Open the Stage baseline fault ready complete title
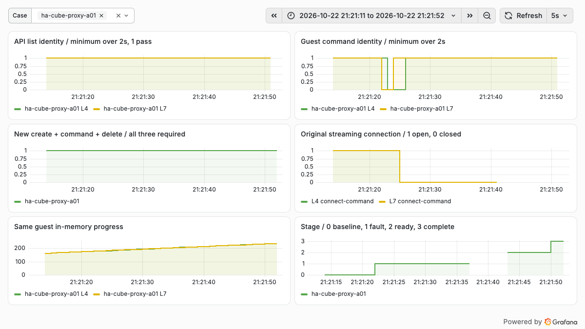The image size is (585, 329). click(377, 227)
